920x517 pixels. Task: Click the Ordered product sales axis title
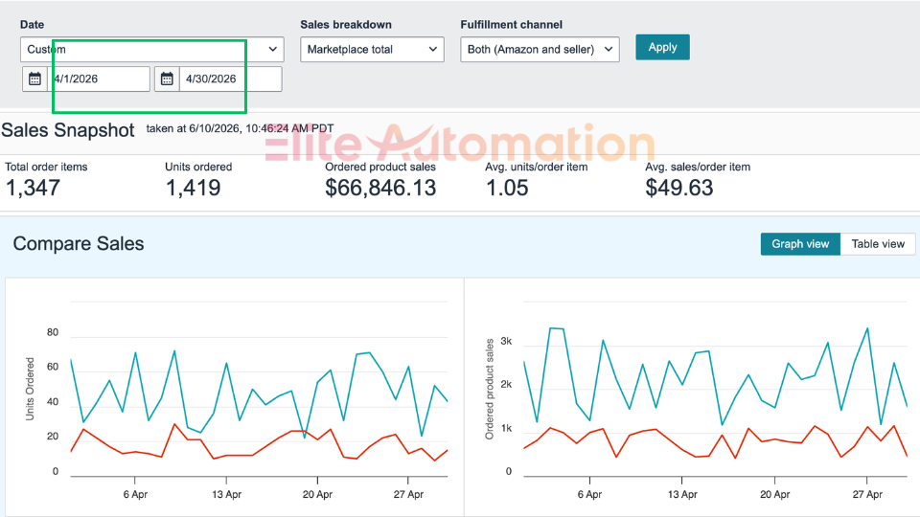tap(490, 390)
